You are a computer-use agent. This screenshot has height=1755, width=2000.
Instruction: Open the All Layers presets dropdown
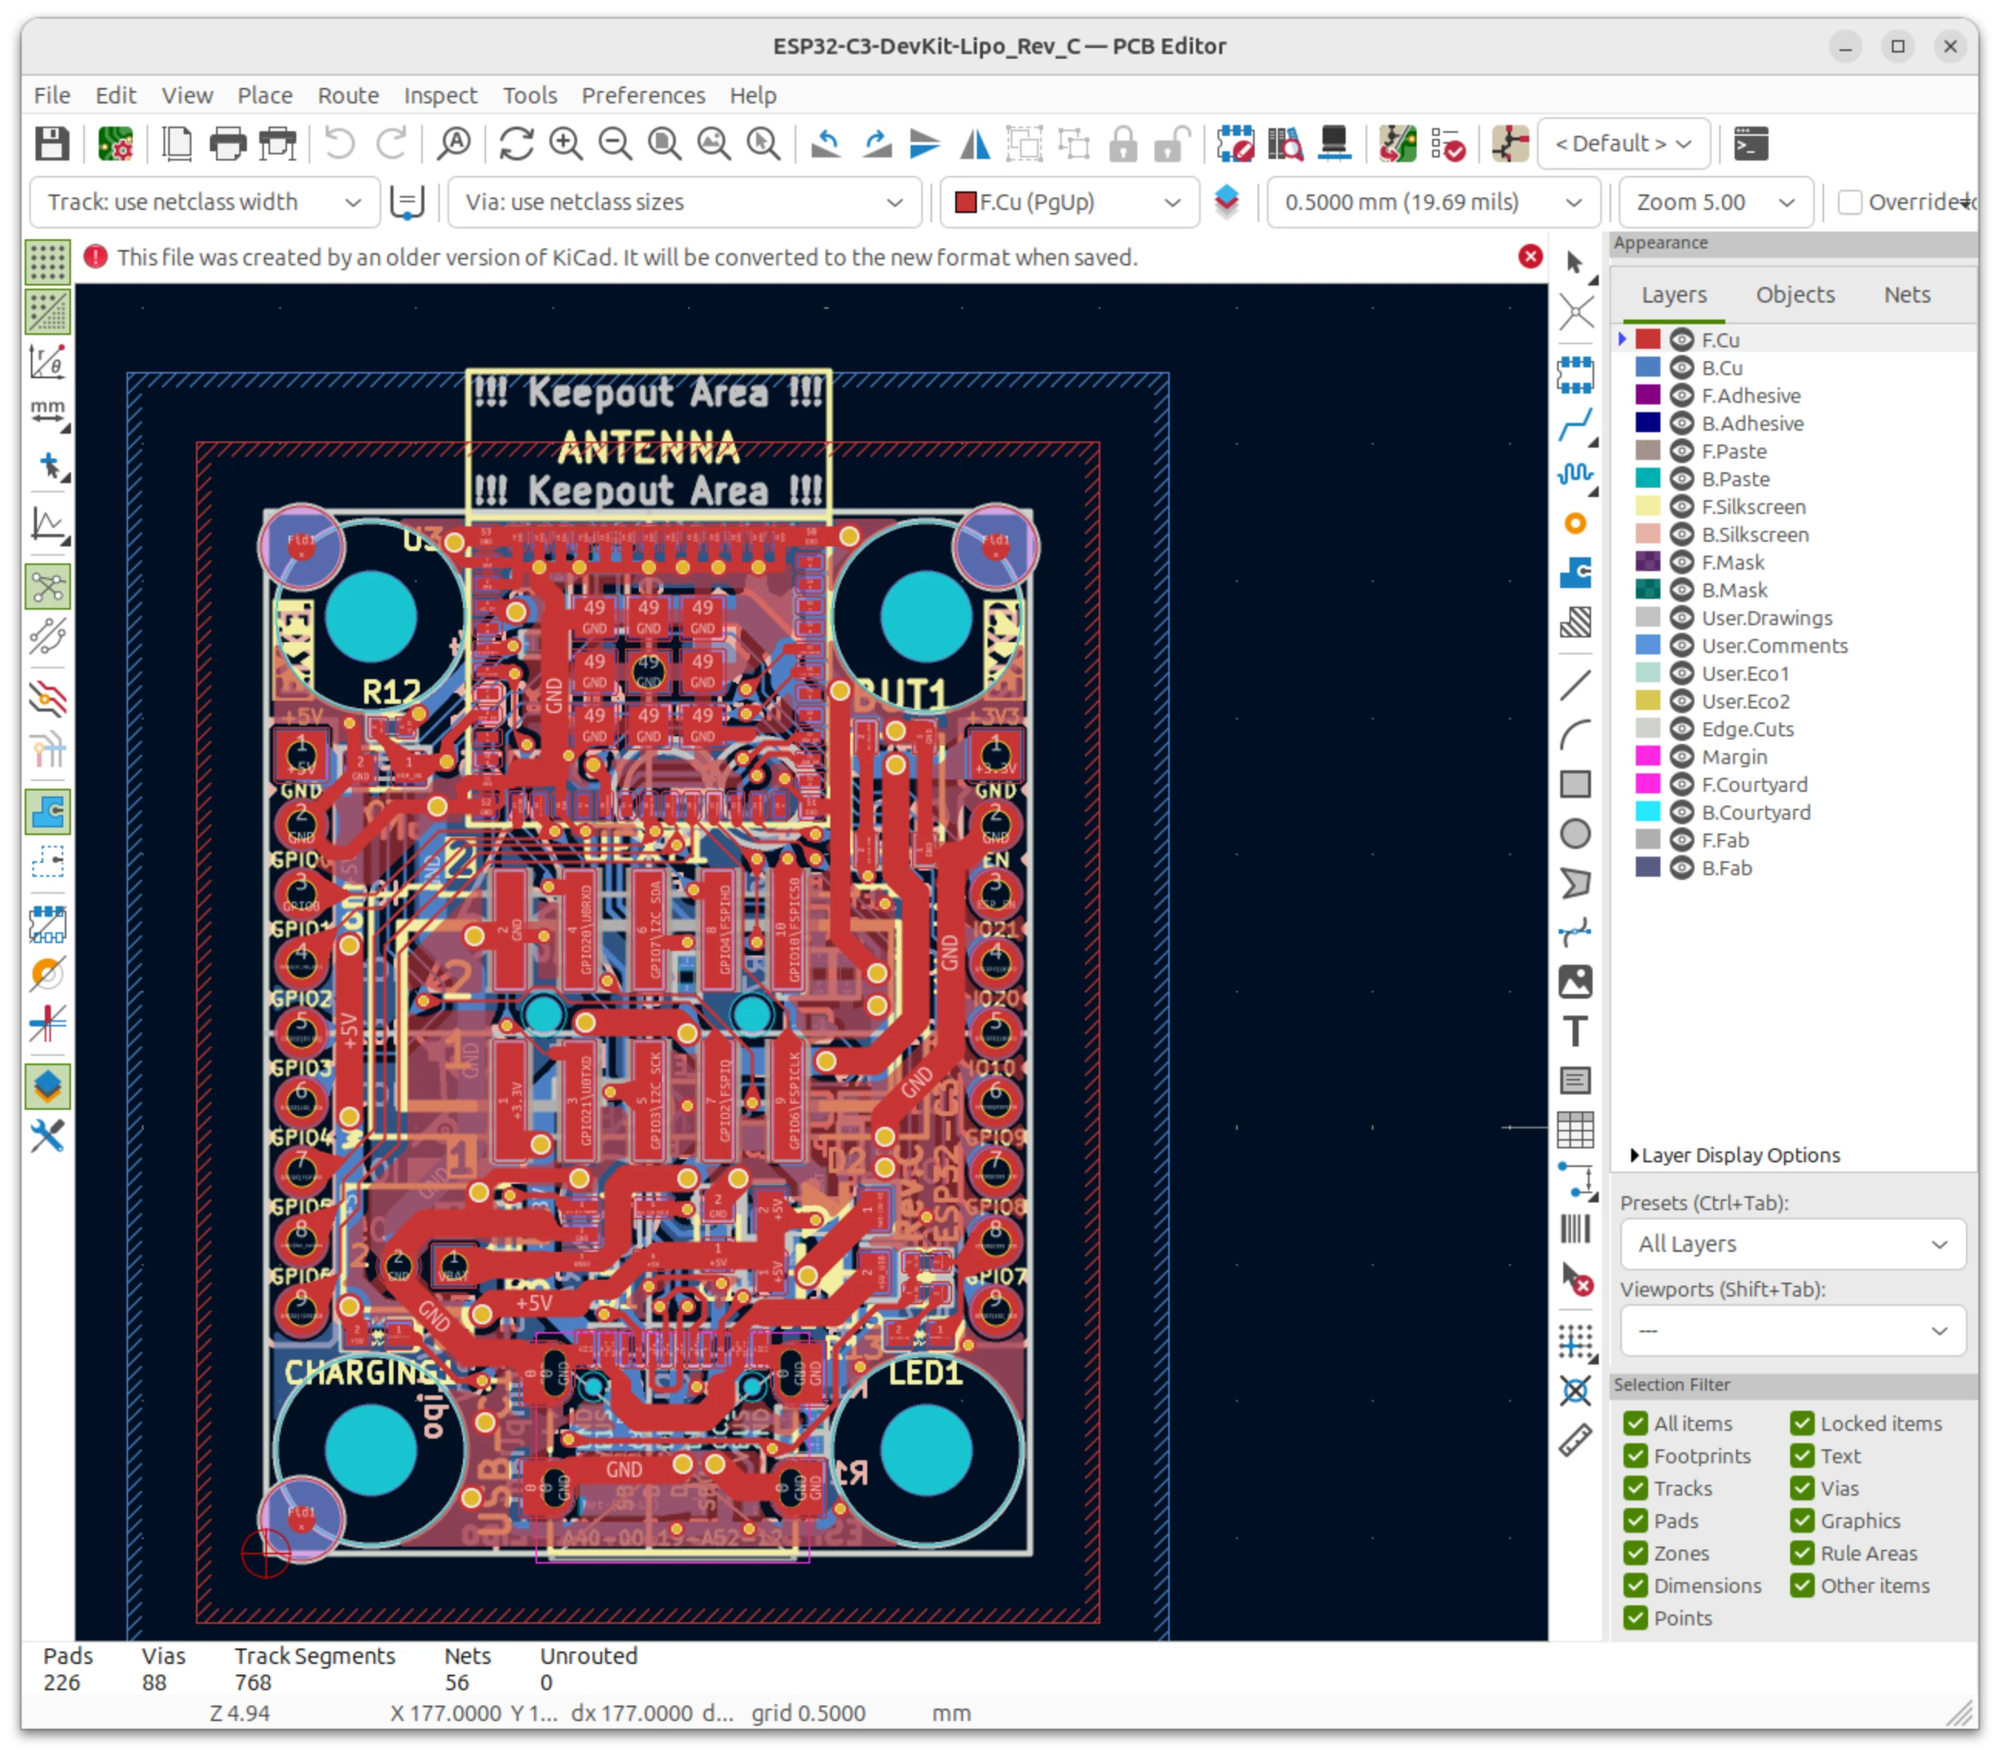1792,1244
